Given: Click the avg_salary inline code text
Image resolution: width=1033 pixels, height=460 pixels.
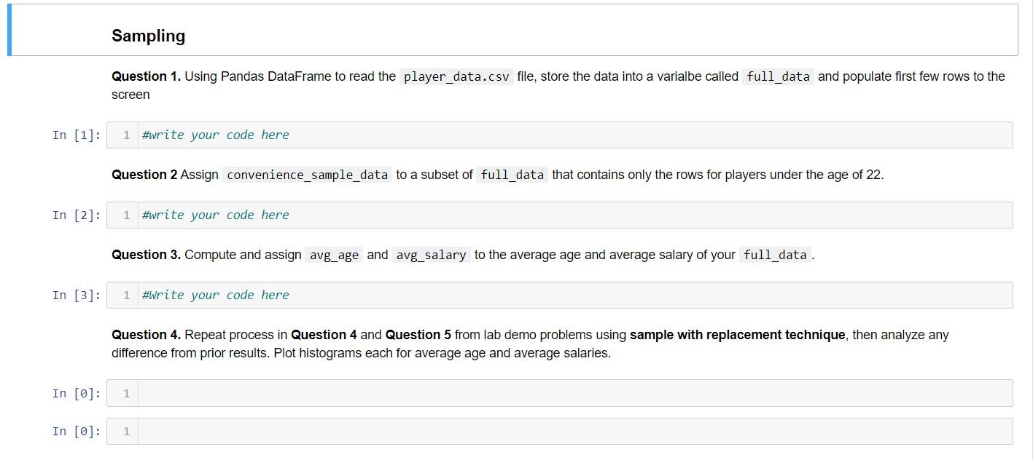Looking at the screenshot, I should [430, 255].
